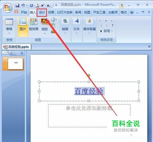Insert the semicolon symbol
The width and height of the screenshot is (153, 142).
[101, 25]
